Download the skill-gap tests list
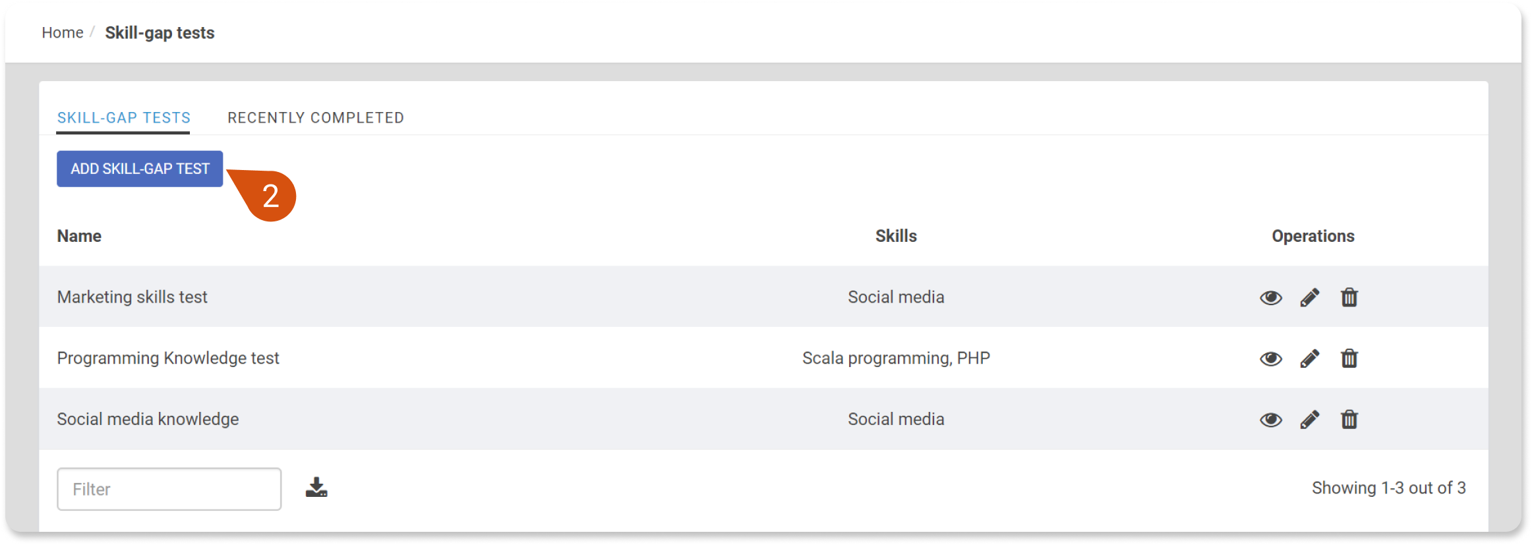 coord(316,488)
